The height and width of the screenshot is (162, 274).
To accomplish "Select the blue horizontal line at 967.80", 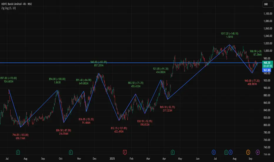I will (x=131, y=63).
